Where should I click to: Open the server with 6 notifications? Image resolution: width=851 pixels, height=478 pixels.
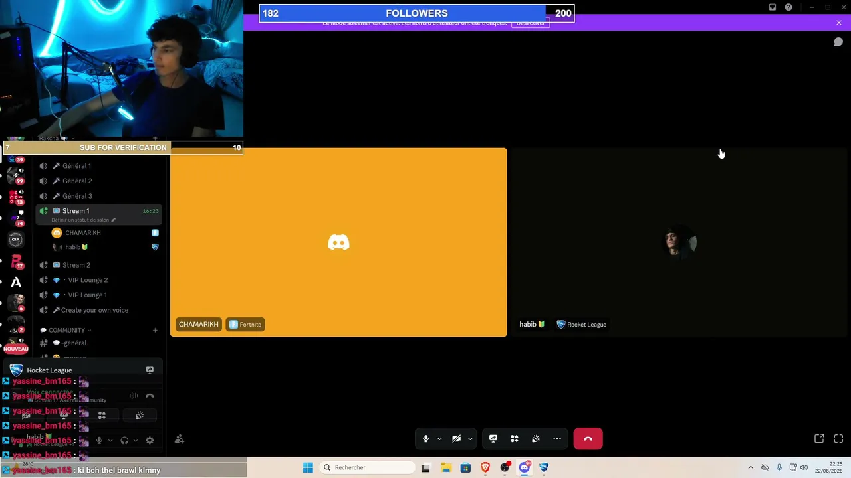pyautogui.click(x=16, y=303)
